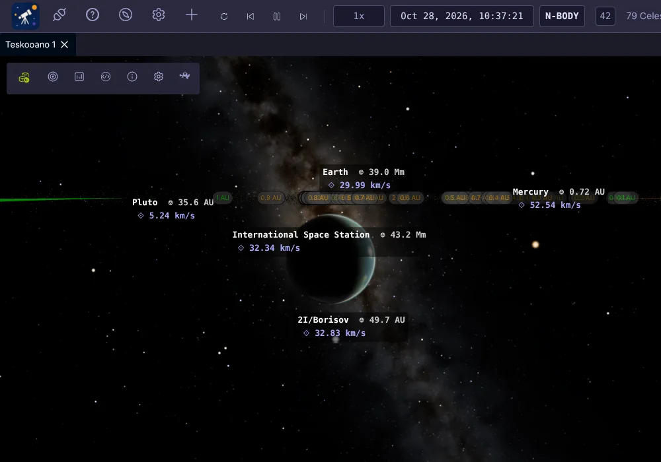
Task: Click the green celestial objects icon
Action: tap(24, 77)
